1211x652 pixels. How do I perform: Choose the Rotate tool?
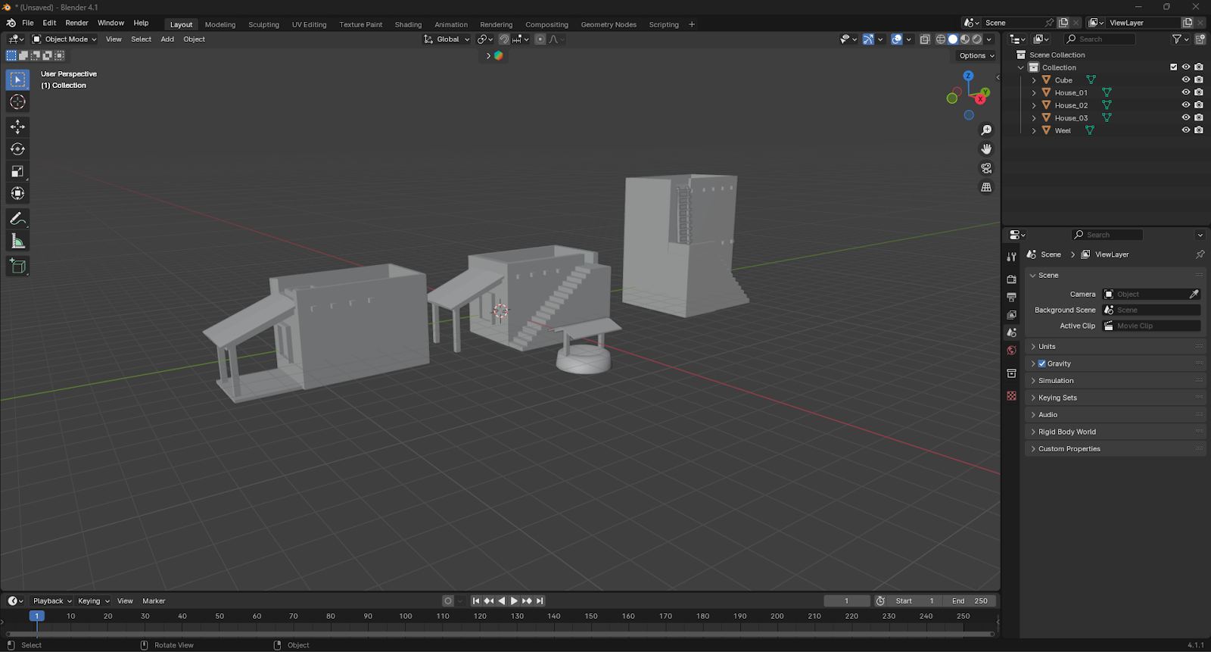tap(17, 149)
